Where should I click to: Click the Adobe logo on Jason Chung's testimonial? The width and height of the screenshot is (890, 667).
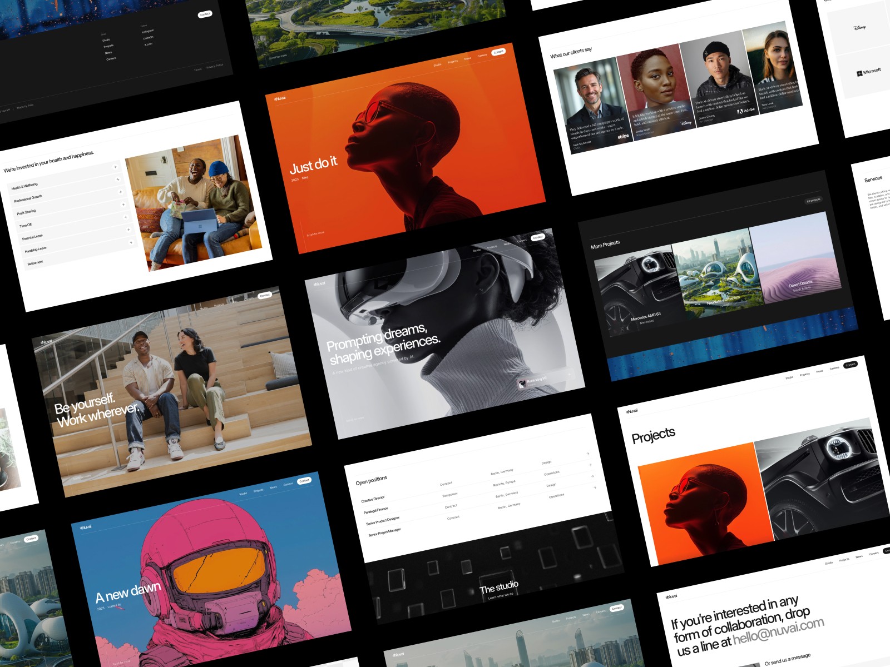pyautogui.click(x=746, y=111)
